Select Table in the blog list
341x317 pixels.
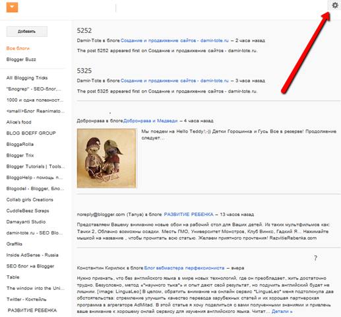[x=13, y=277]
